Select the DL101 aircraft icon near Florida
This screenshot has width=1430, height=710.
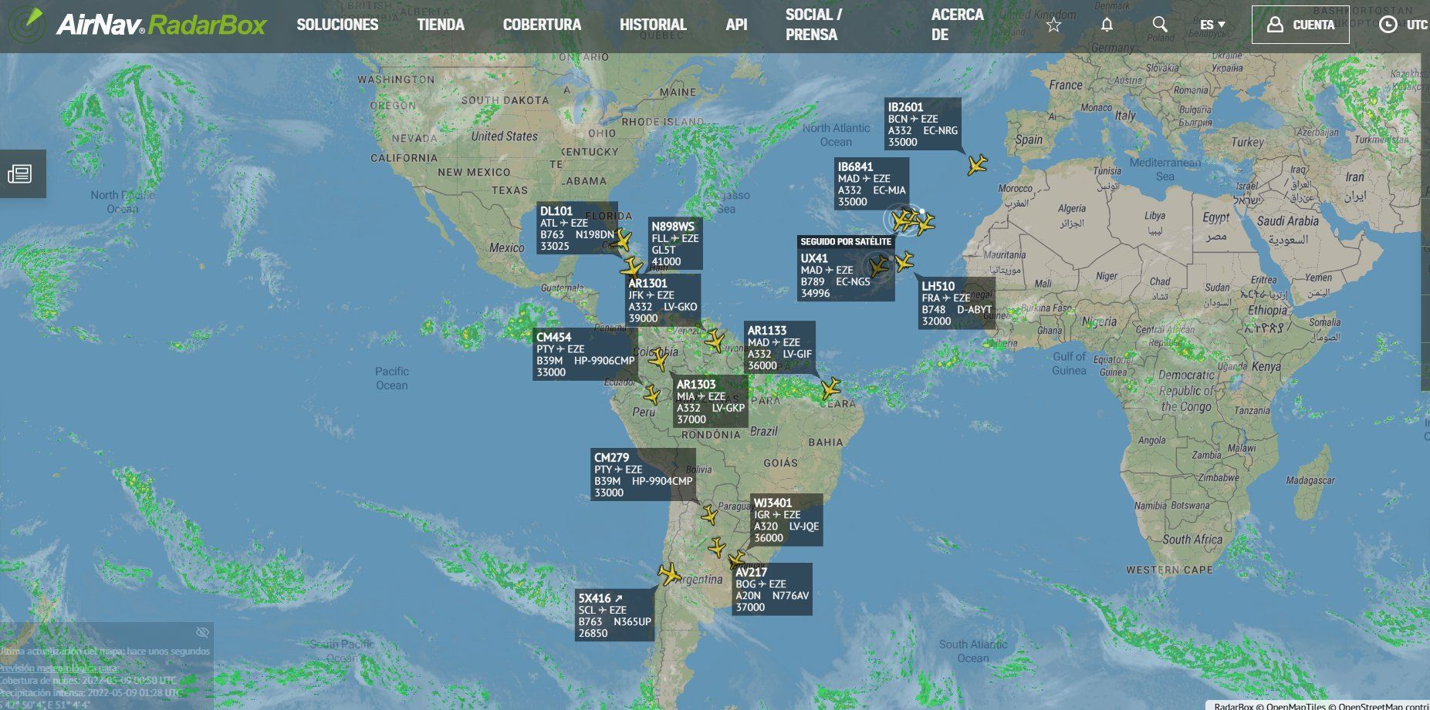pyautogui.click(x=622, y=240)
